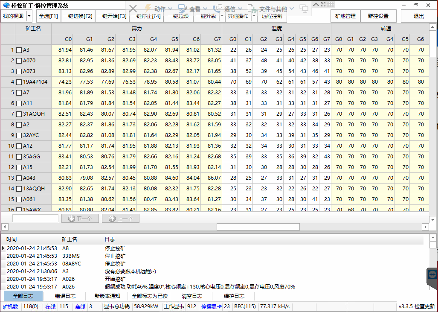Click the 矿池管理 button
Viewport: 438px width, 312px height.
coord(345,16)
